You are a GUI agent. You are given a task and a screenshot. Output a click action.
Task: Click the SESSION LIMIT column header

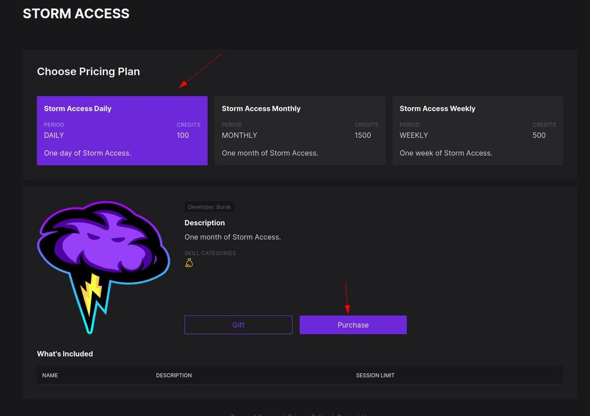coord(375,375)
